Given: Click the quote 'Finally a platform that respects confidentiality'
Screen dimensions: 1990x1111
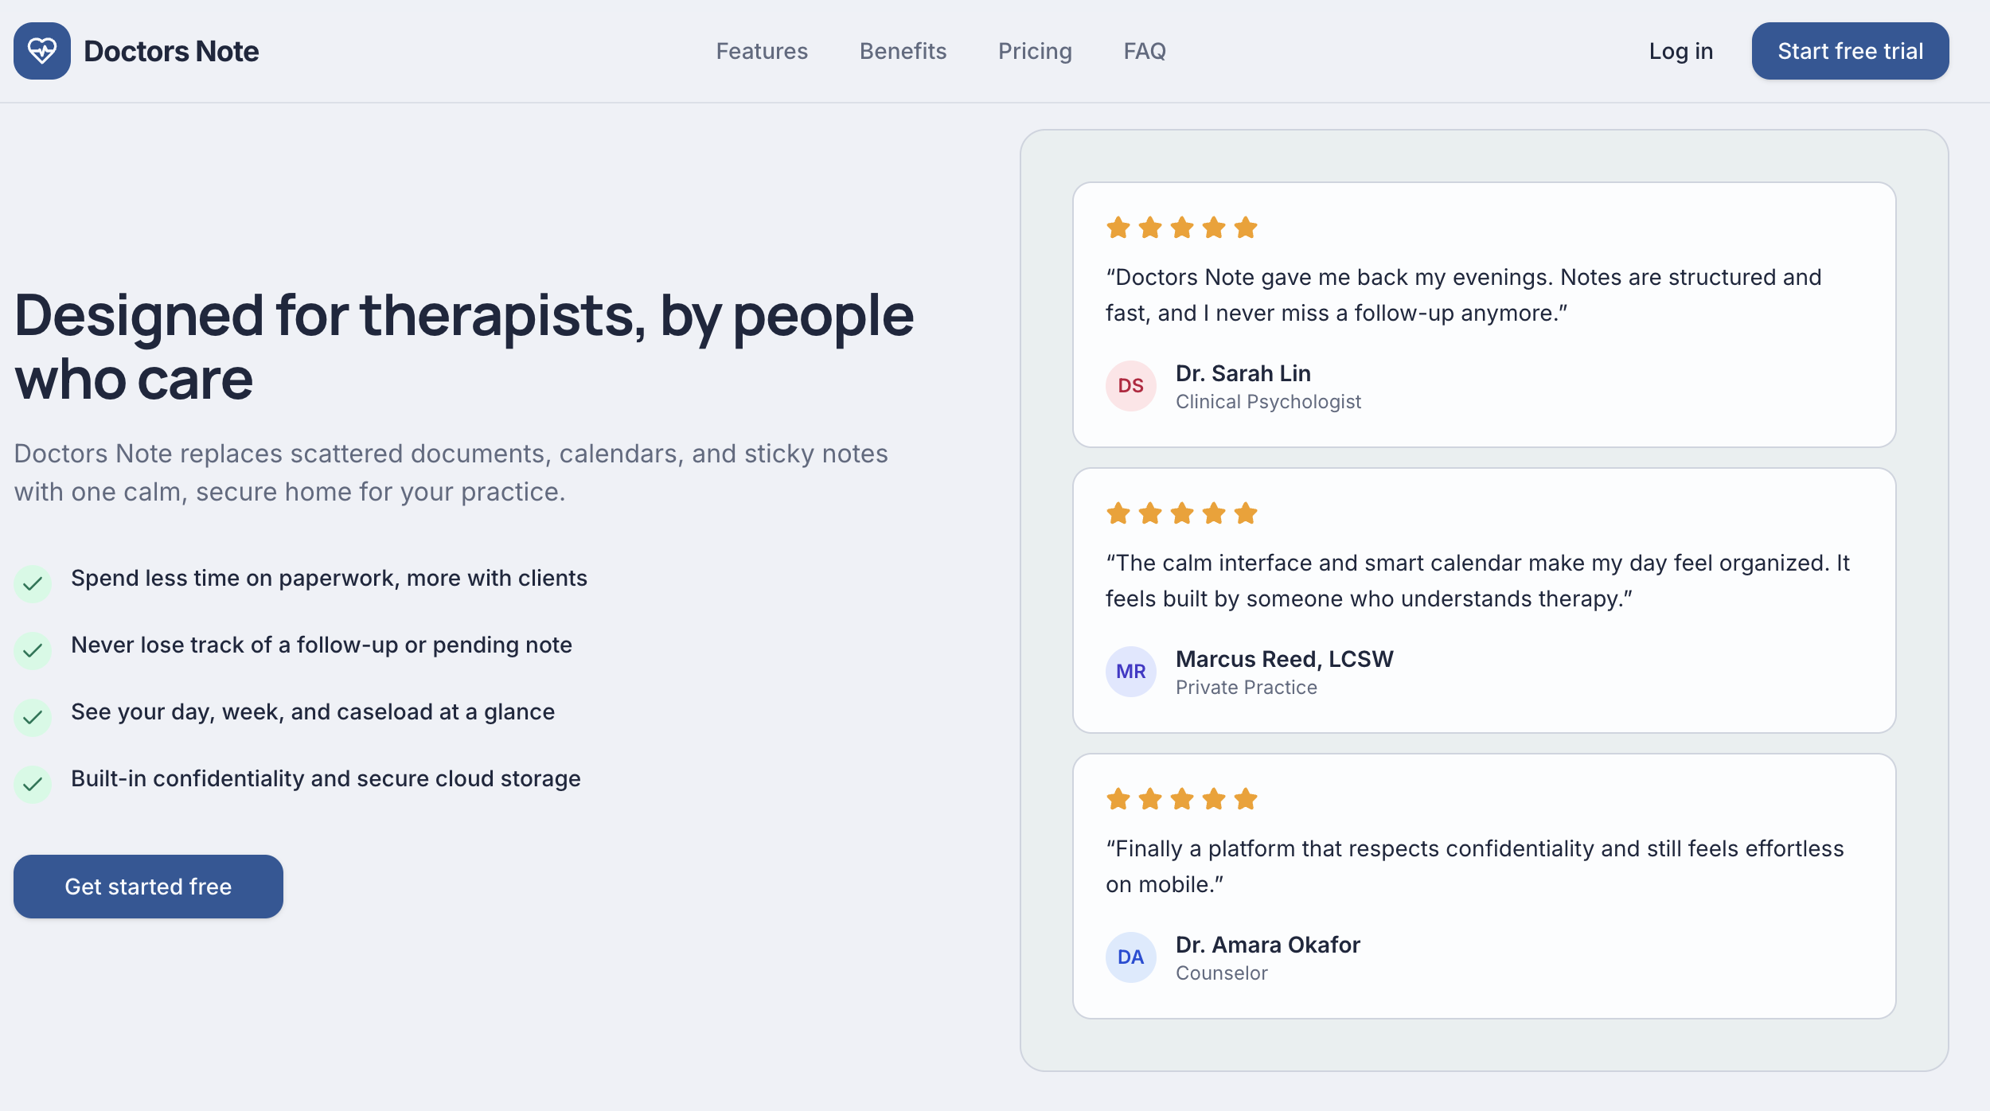Looking at the screenshot, I should (x=1474, y=867).
